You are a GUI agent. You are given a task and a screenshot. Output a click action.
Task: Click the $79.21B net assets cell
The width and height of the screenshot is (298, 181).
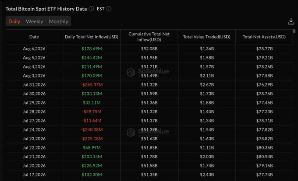(264, 58)
